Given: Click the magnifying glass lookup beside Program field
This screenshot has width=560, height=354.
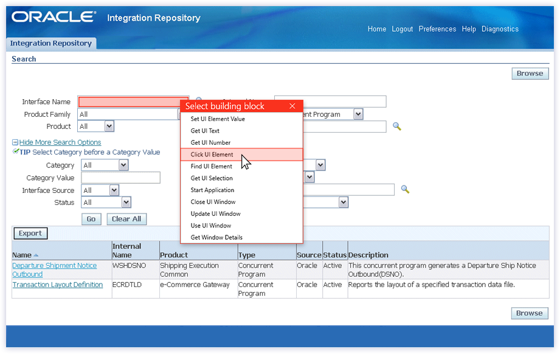Looking at the screenshot, I should [x=398, y=127].
